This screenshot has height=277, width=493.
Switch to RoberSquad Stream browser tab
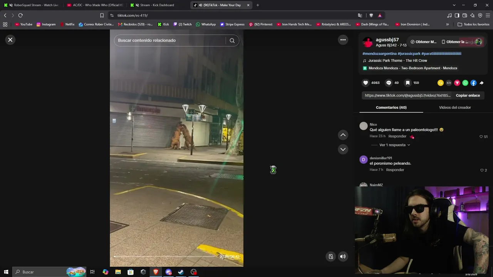tap(32, 5)
